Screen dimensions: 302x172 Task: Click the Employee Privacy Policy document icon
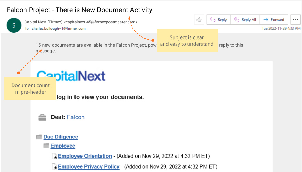point(54,167)
